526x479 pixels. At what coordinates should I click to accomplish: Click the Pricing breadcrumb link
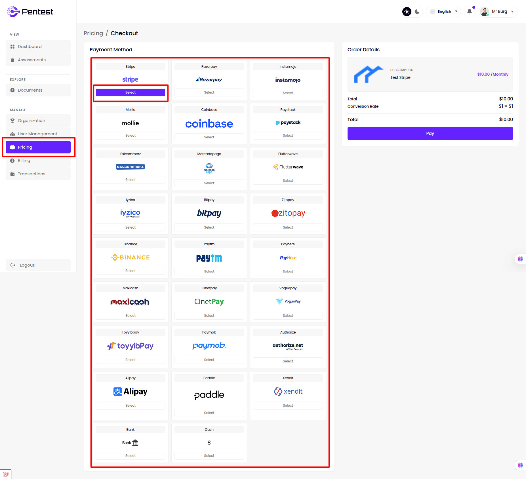[93, 33]
